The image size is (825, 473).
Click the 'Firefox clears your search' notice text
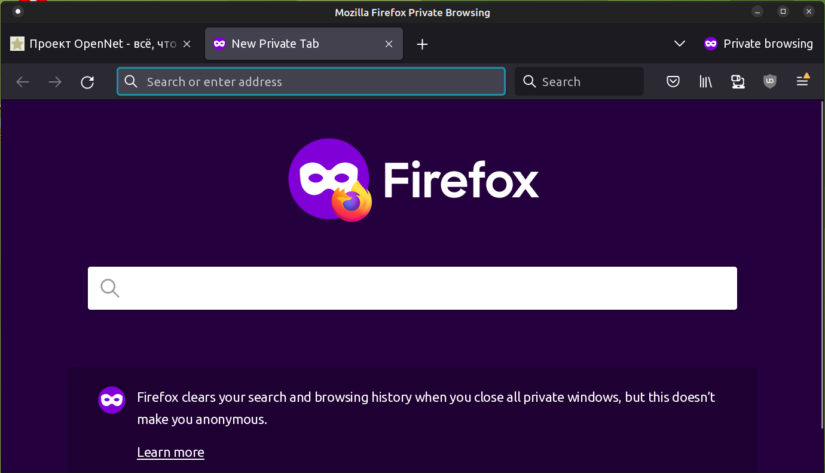tap(426, 408)
